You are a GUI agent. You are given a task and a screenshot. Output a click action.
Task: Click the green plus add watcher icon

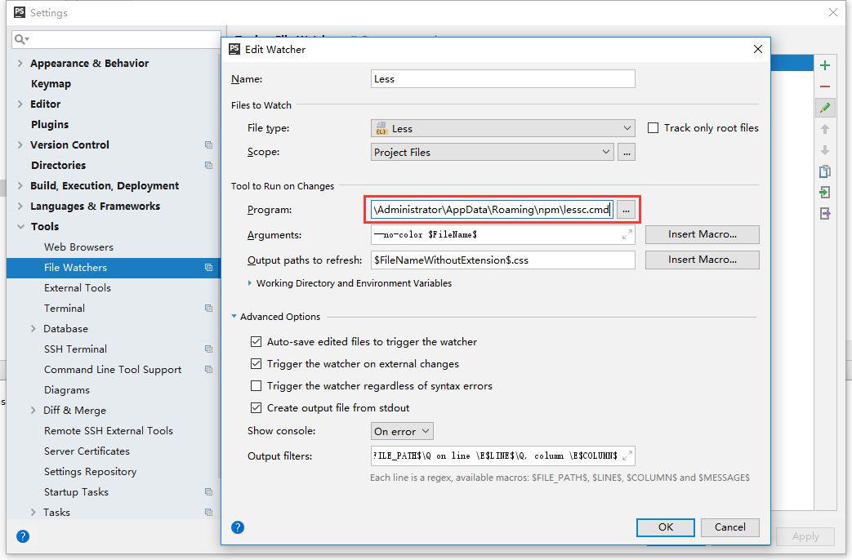[825, 65]
